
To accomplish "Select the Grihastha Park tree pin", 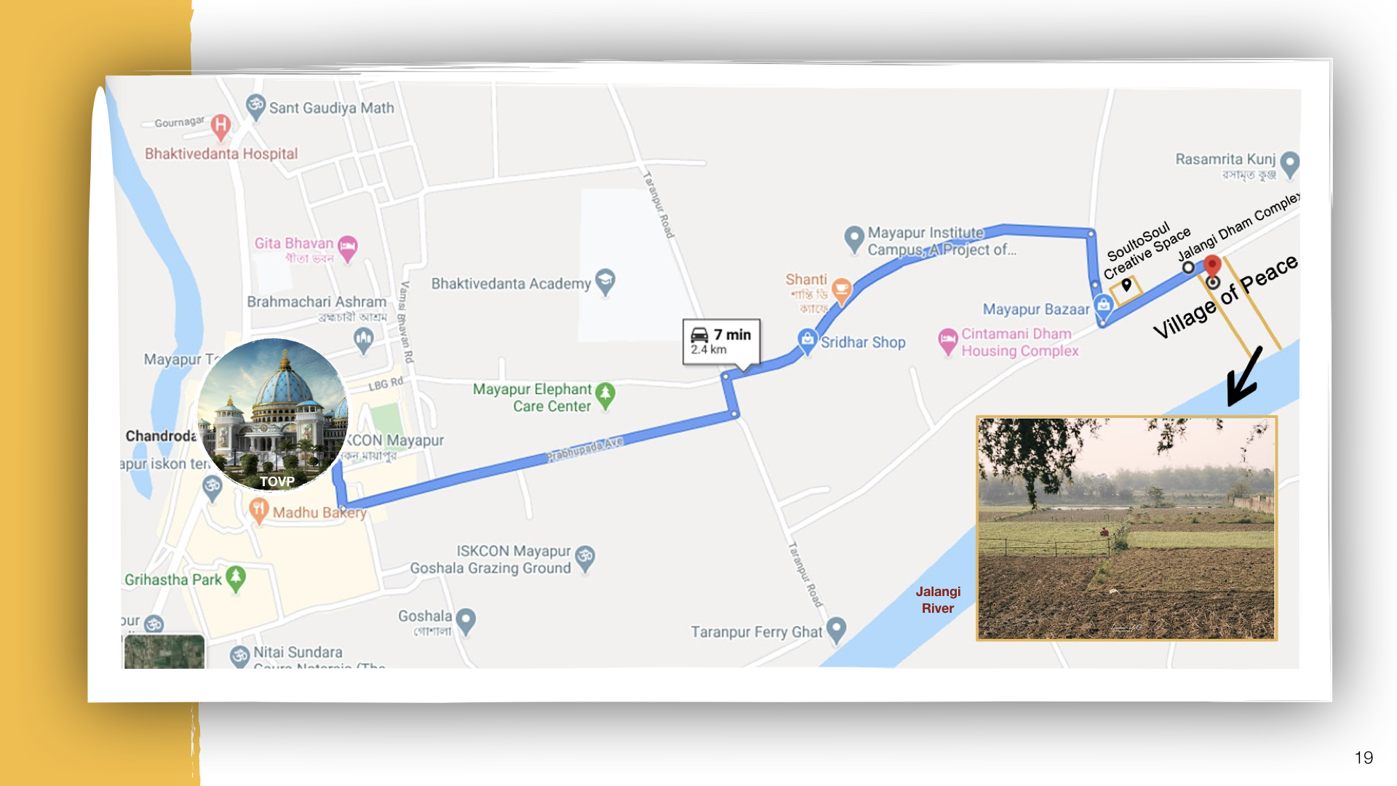I will (235, 579).
